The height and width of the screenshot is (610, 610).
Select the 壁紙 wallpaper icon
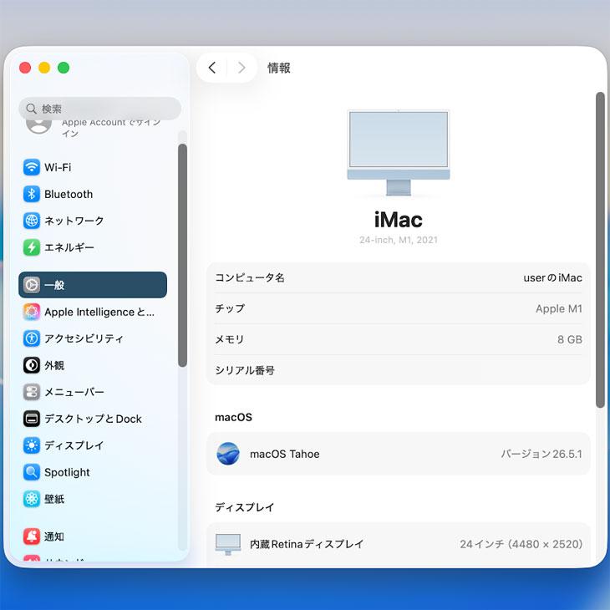tap(32, 499)
